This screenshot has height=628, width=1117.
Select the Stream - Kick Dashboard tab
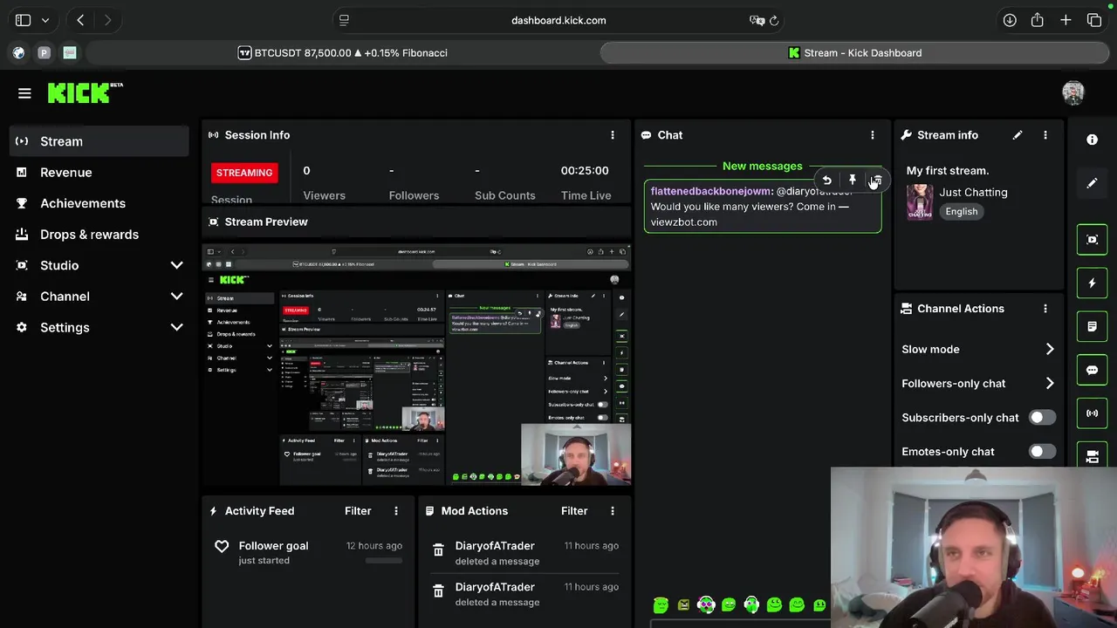pyautogui.click(x=854, y=53)
